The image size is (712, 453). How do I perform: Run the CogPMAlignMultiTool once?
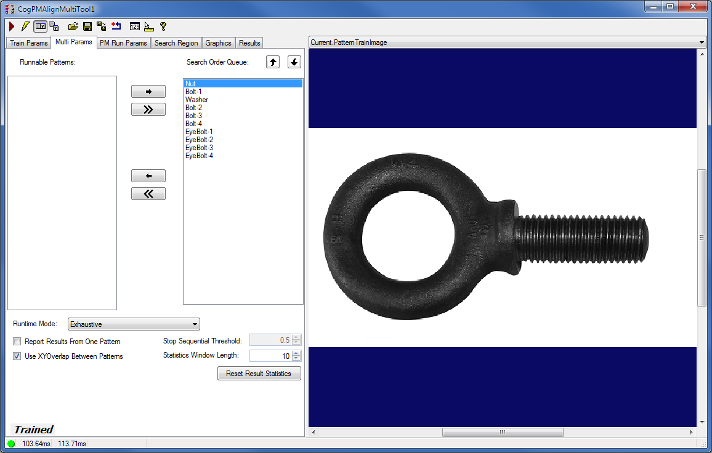(x=11, y=26)
